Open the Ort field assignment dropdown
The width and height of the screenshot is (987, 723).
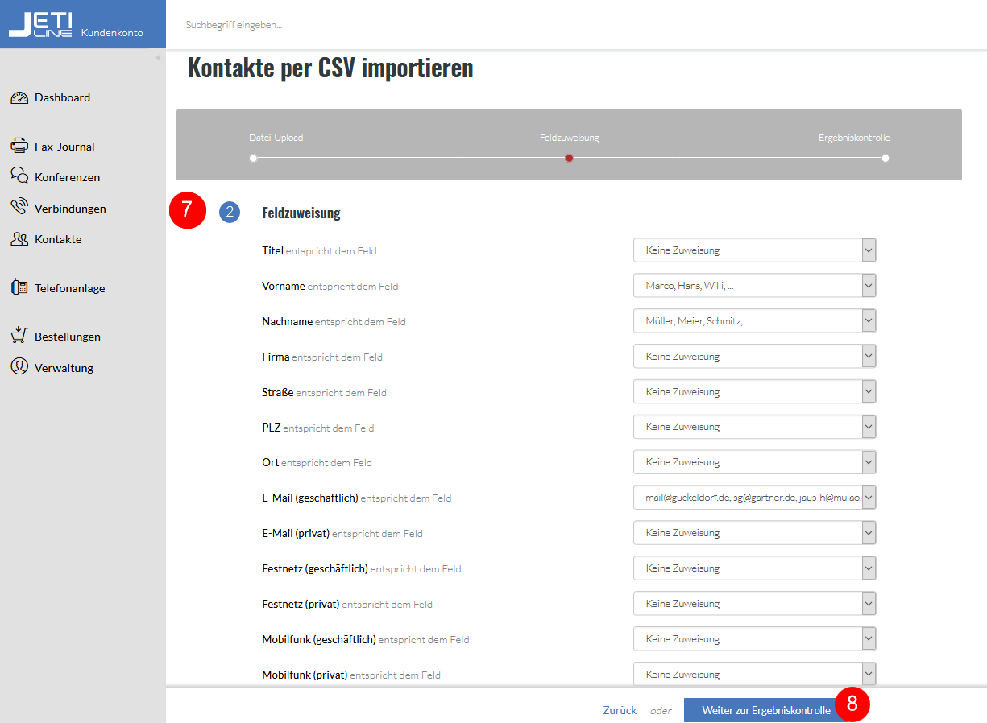tap(754, 462)
